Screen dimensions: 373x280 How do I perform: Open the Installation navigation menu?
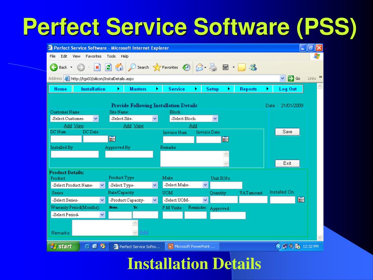[x=98, y=89]
